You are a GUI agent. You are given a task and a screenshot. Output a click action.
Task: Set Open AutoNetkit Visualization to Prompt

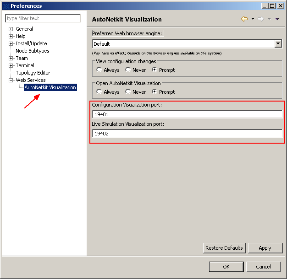163,92
